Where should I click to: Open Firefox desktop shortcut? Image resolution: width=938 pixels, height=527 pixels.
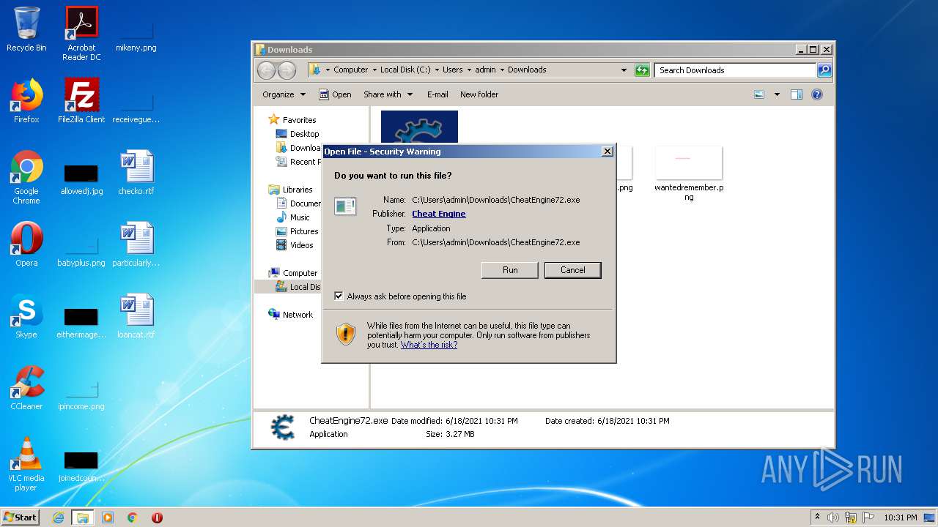tap(26, 101)
